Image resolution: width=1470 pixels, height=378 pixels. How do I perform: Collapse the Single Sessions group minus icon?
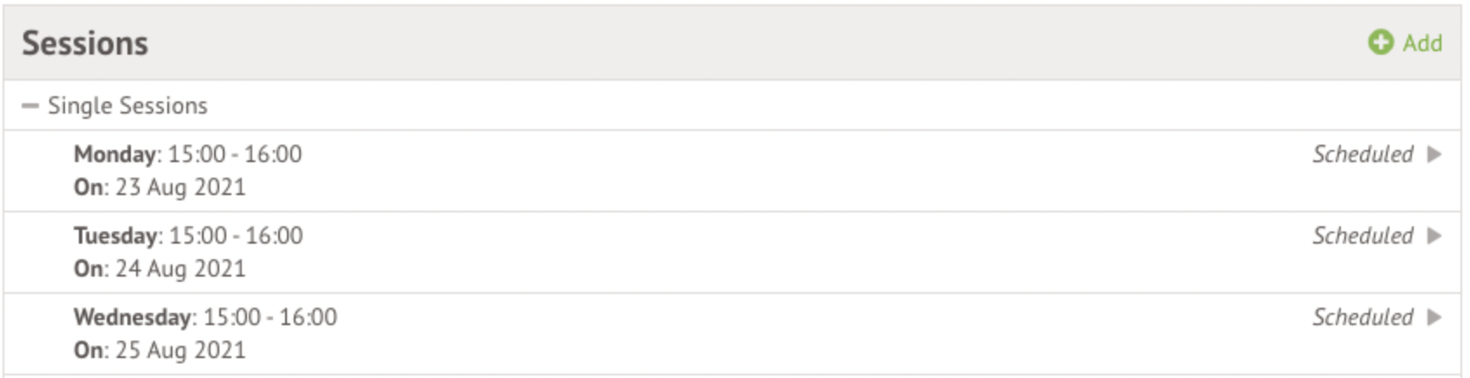point(30,106)
